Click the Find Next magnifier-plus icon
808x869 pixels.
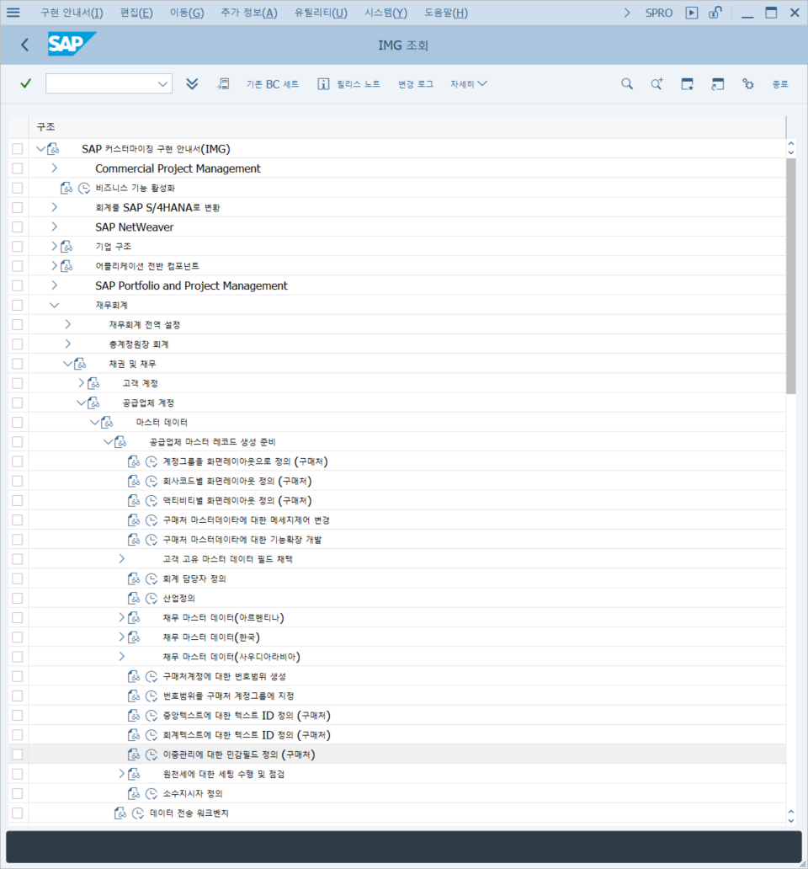(656, 83)
